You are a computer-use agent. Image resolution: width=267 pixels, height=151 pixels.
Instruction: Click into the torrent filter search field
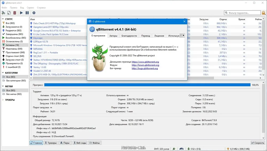point(242,13)
